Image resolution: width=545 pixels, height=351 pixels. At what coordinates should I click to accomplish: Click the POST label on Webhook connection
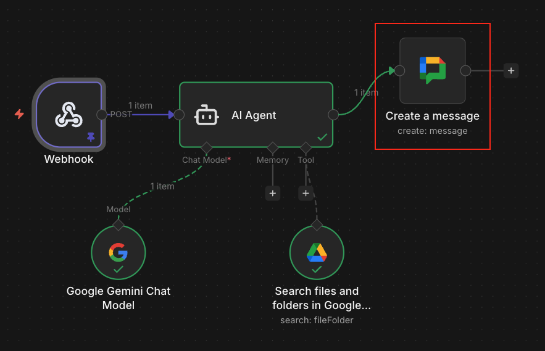(x=121, y=114)
